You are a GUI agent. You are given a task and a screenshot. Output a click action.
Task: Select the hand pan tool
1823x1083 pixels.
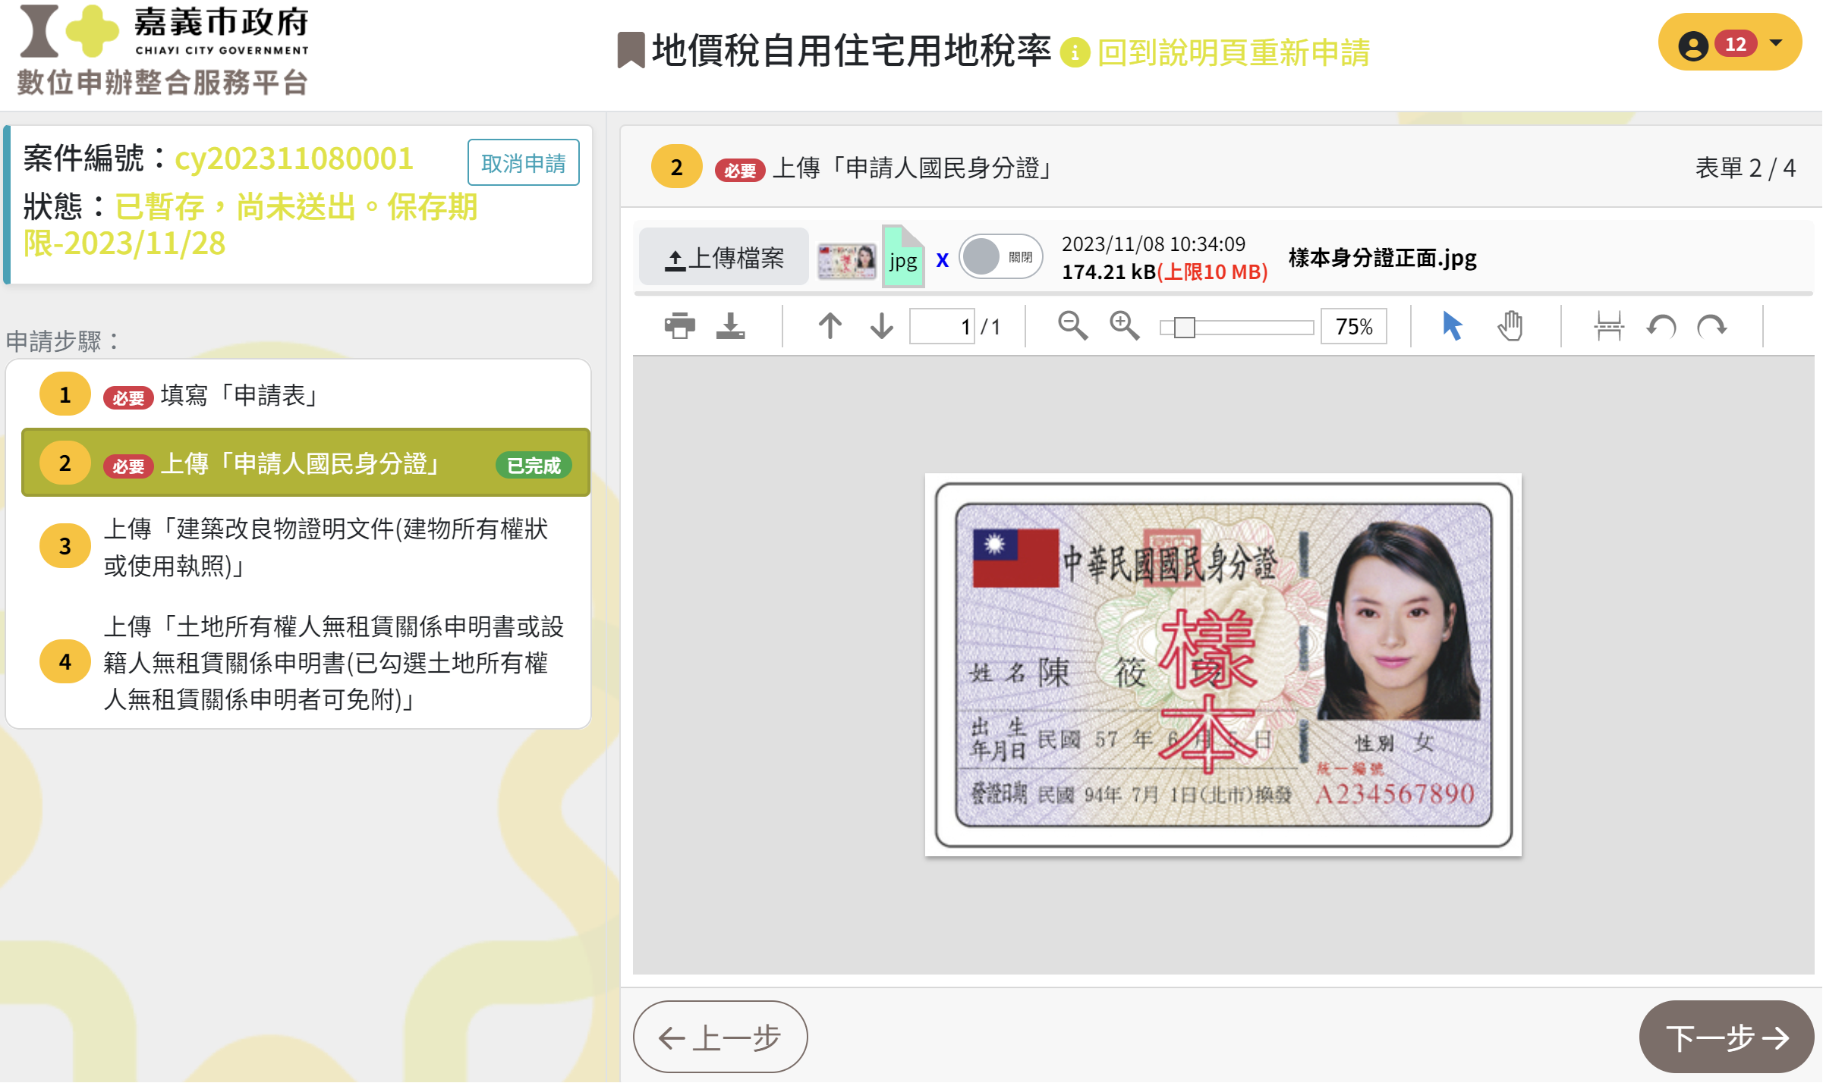pos(1510,326)
